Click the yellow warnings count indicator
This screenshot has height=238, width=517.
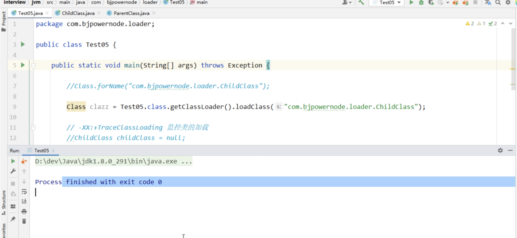470,23
